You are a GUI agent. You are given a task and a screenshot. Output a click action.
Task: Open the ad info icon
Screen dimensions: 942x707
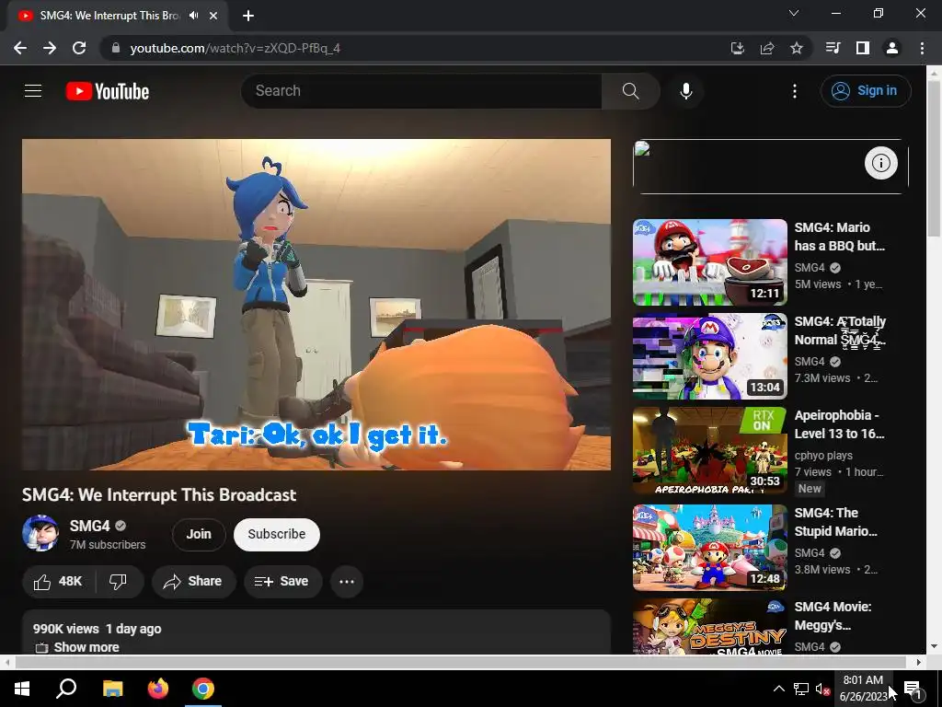pos(880,163)
